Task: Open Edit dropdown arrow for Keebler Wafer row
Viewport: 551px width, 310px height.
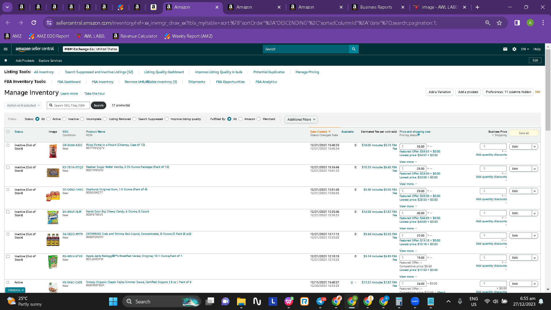Action: click(535, 169)
